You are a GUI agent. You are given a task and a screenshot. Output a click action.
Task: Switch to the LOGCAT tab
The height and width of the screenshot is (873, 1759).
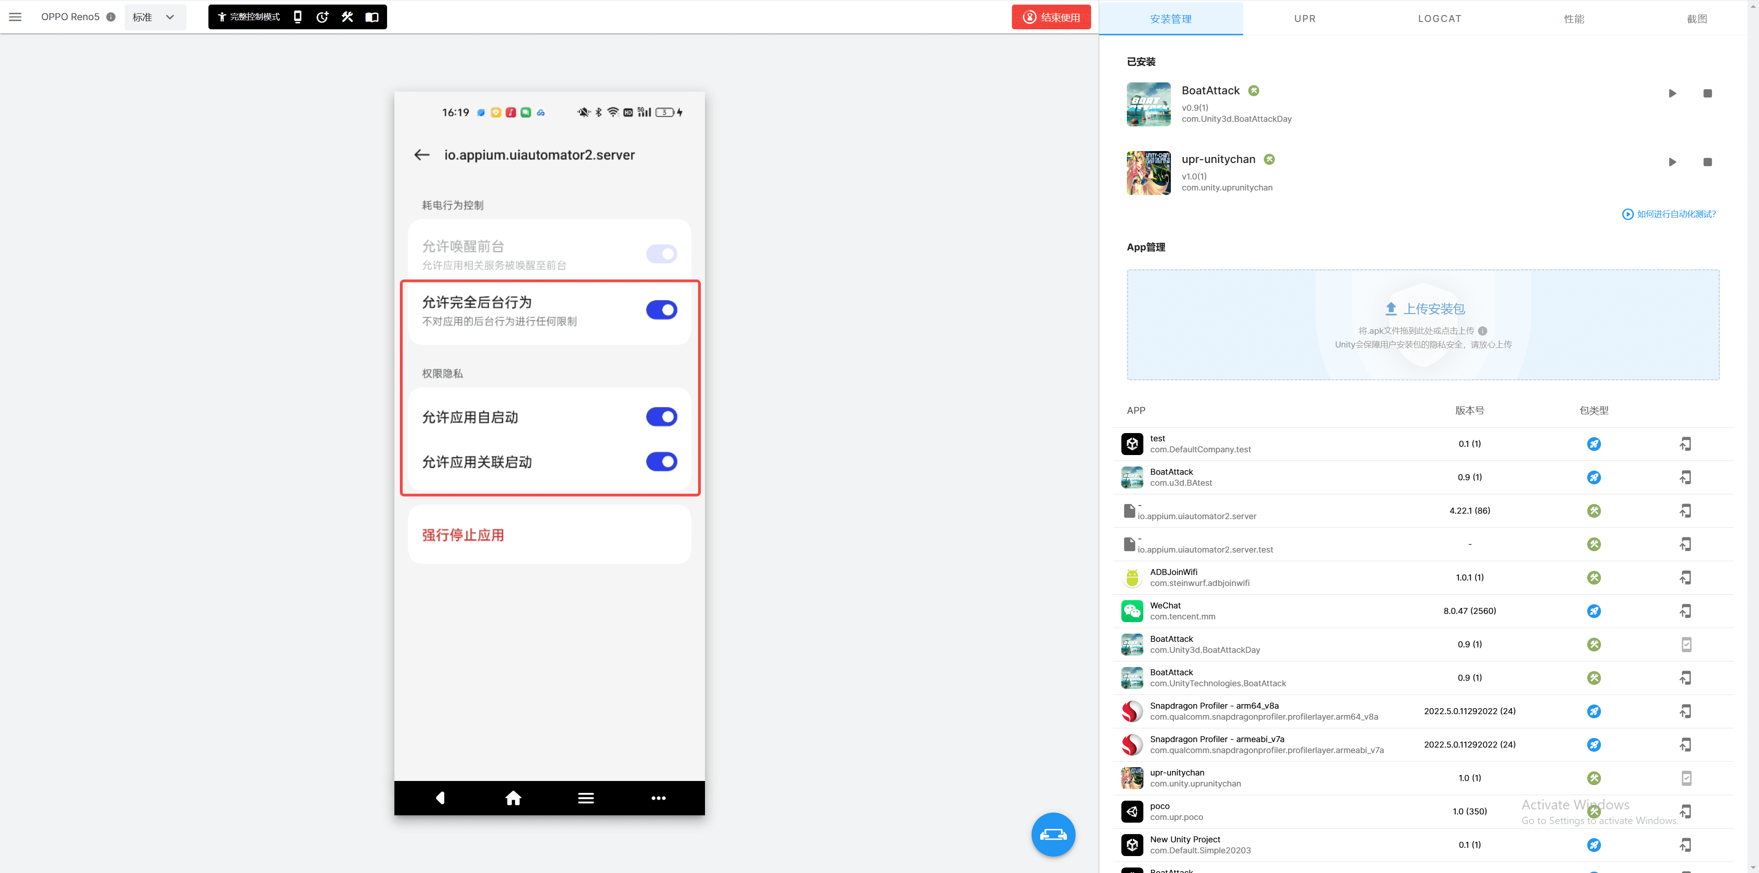pos(1439,18)
